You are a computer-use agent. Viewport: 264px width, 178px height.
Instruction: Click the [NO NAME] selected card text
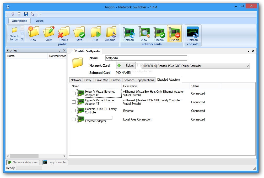[123, 73]
